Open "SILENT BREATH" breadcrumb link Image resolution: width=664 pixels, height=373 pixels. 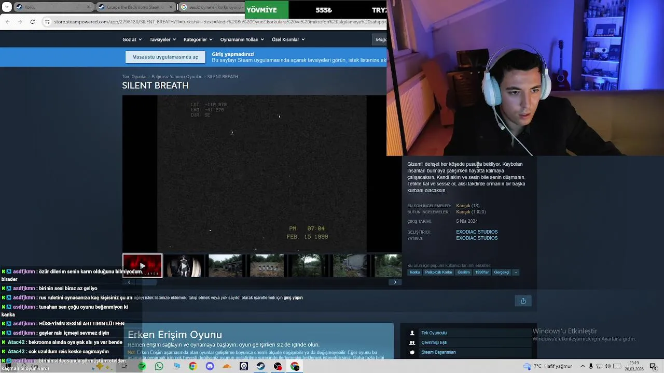[x=223, y=77]
